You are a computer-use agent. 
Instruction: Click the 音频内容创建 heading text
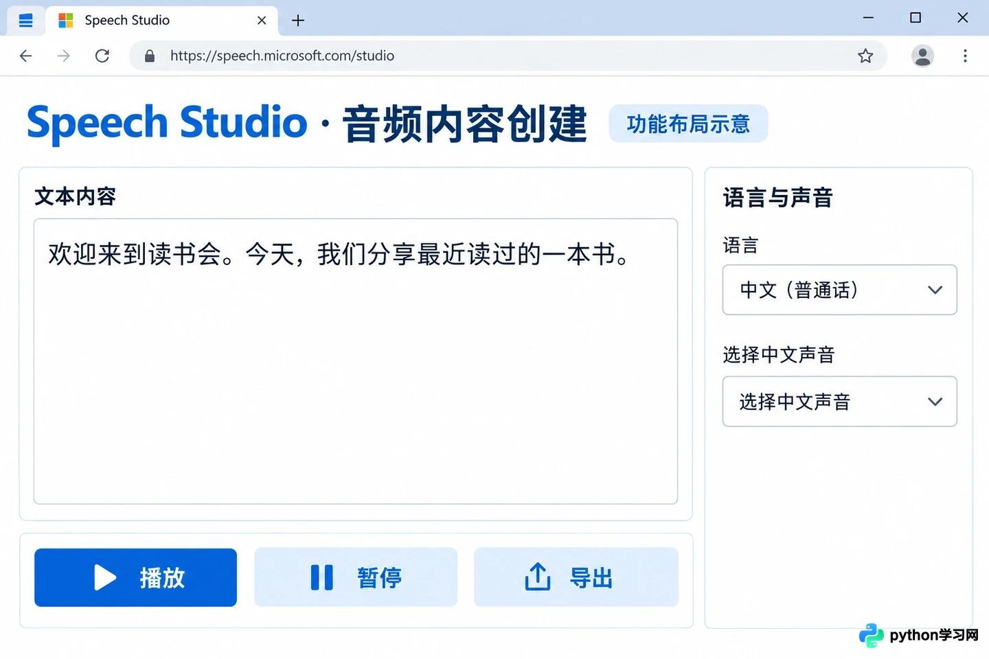[x=465, y=124]
